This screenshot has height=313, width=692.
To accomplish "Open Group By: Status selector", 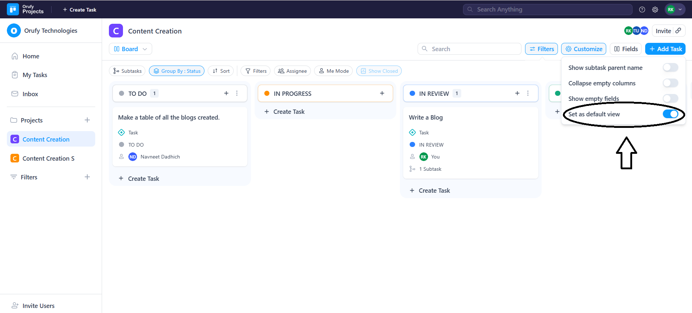I will pos(177,71).
